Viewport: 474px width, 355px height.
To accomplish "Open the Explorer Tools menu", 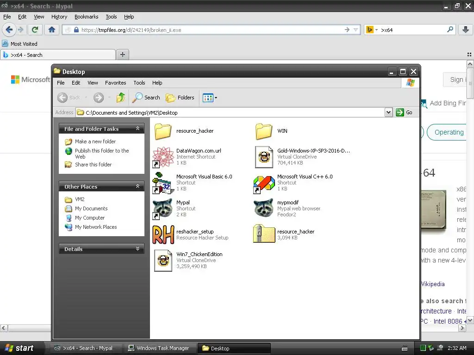I will [x=139, y=83].
